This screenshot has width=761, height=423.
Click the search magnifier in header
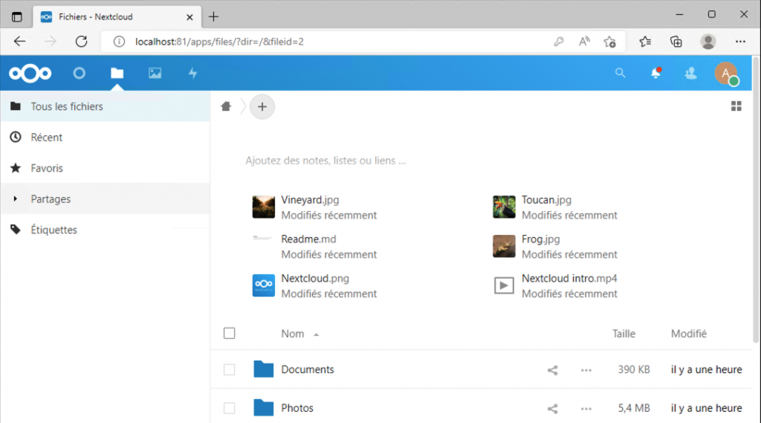click(x=620, y=73)
